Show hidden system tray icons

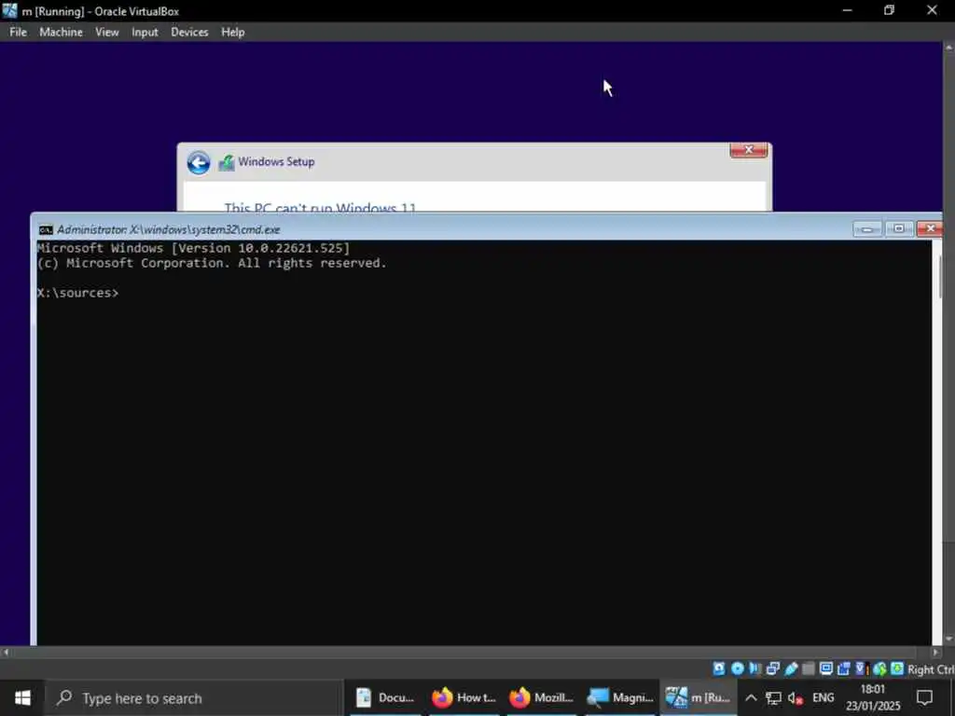point(751,697)
